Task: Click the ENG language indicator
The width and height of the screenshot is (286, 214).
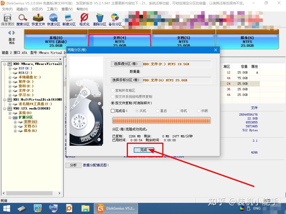Action: pos(257,208)
